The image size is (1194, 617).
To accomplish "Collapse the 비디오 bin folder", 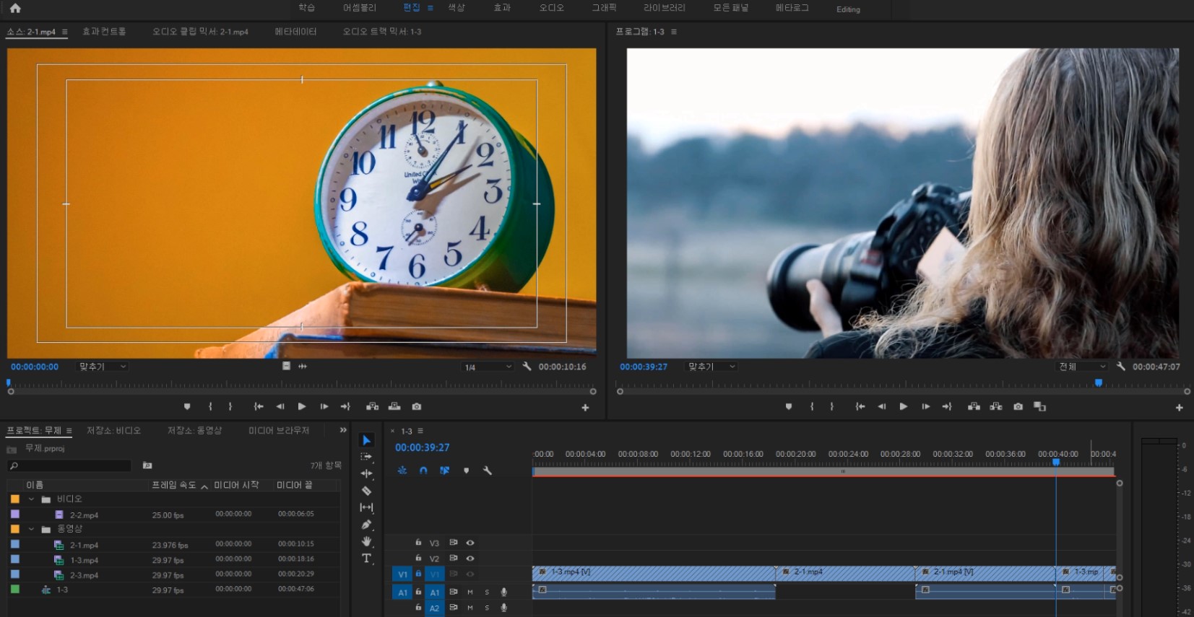I will coord(31,499).
